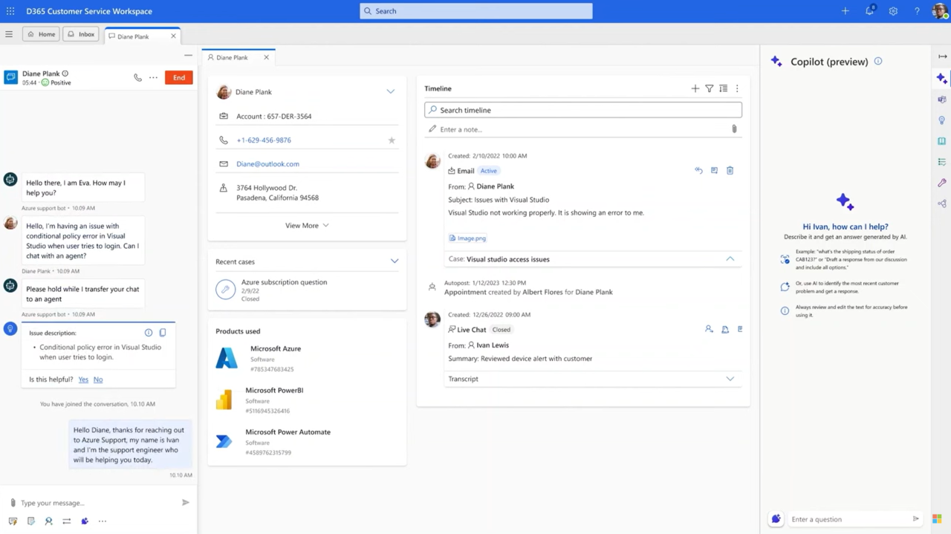Go to the Home tab
The width and height of the screenshot is (951, 534).
point(41,34)
